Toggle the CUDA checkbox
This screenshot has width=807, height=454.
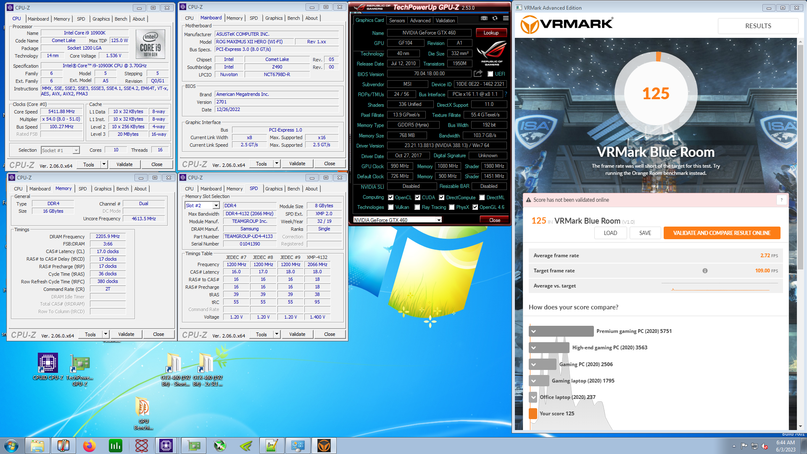tap(418, 198)
